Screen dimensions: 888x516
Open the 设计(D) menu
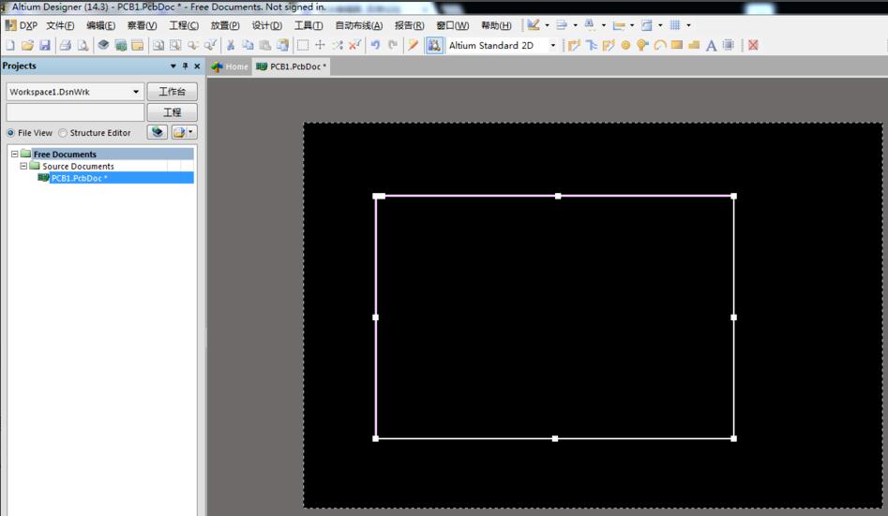(266, 25)
